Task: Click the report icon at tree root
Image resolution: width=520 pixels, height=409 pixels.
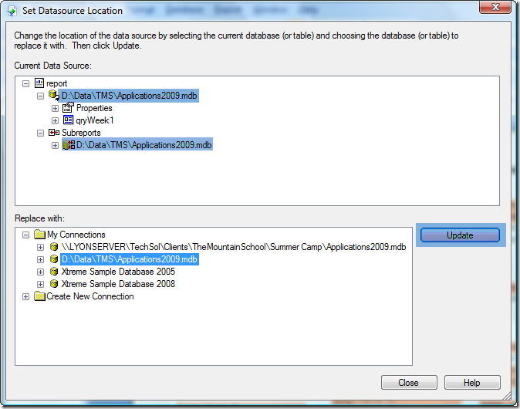Action: click(40, 83)
